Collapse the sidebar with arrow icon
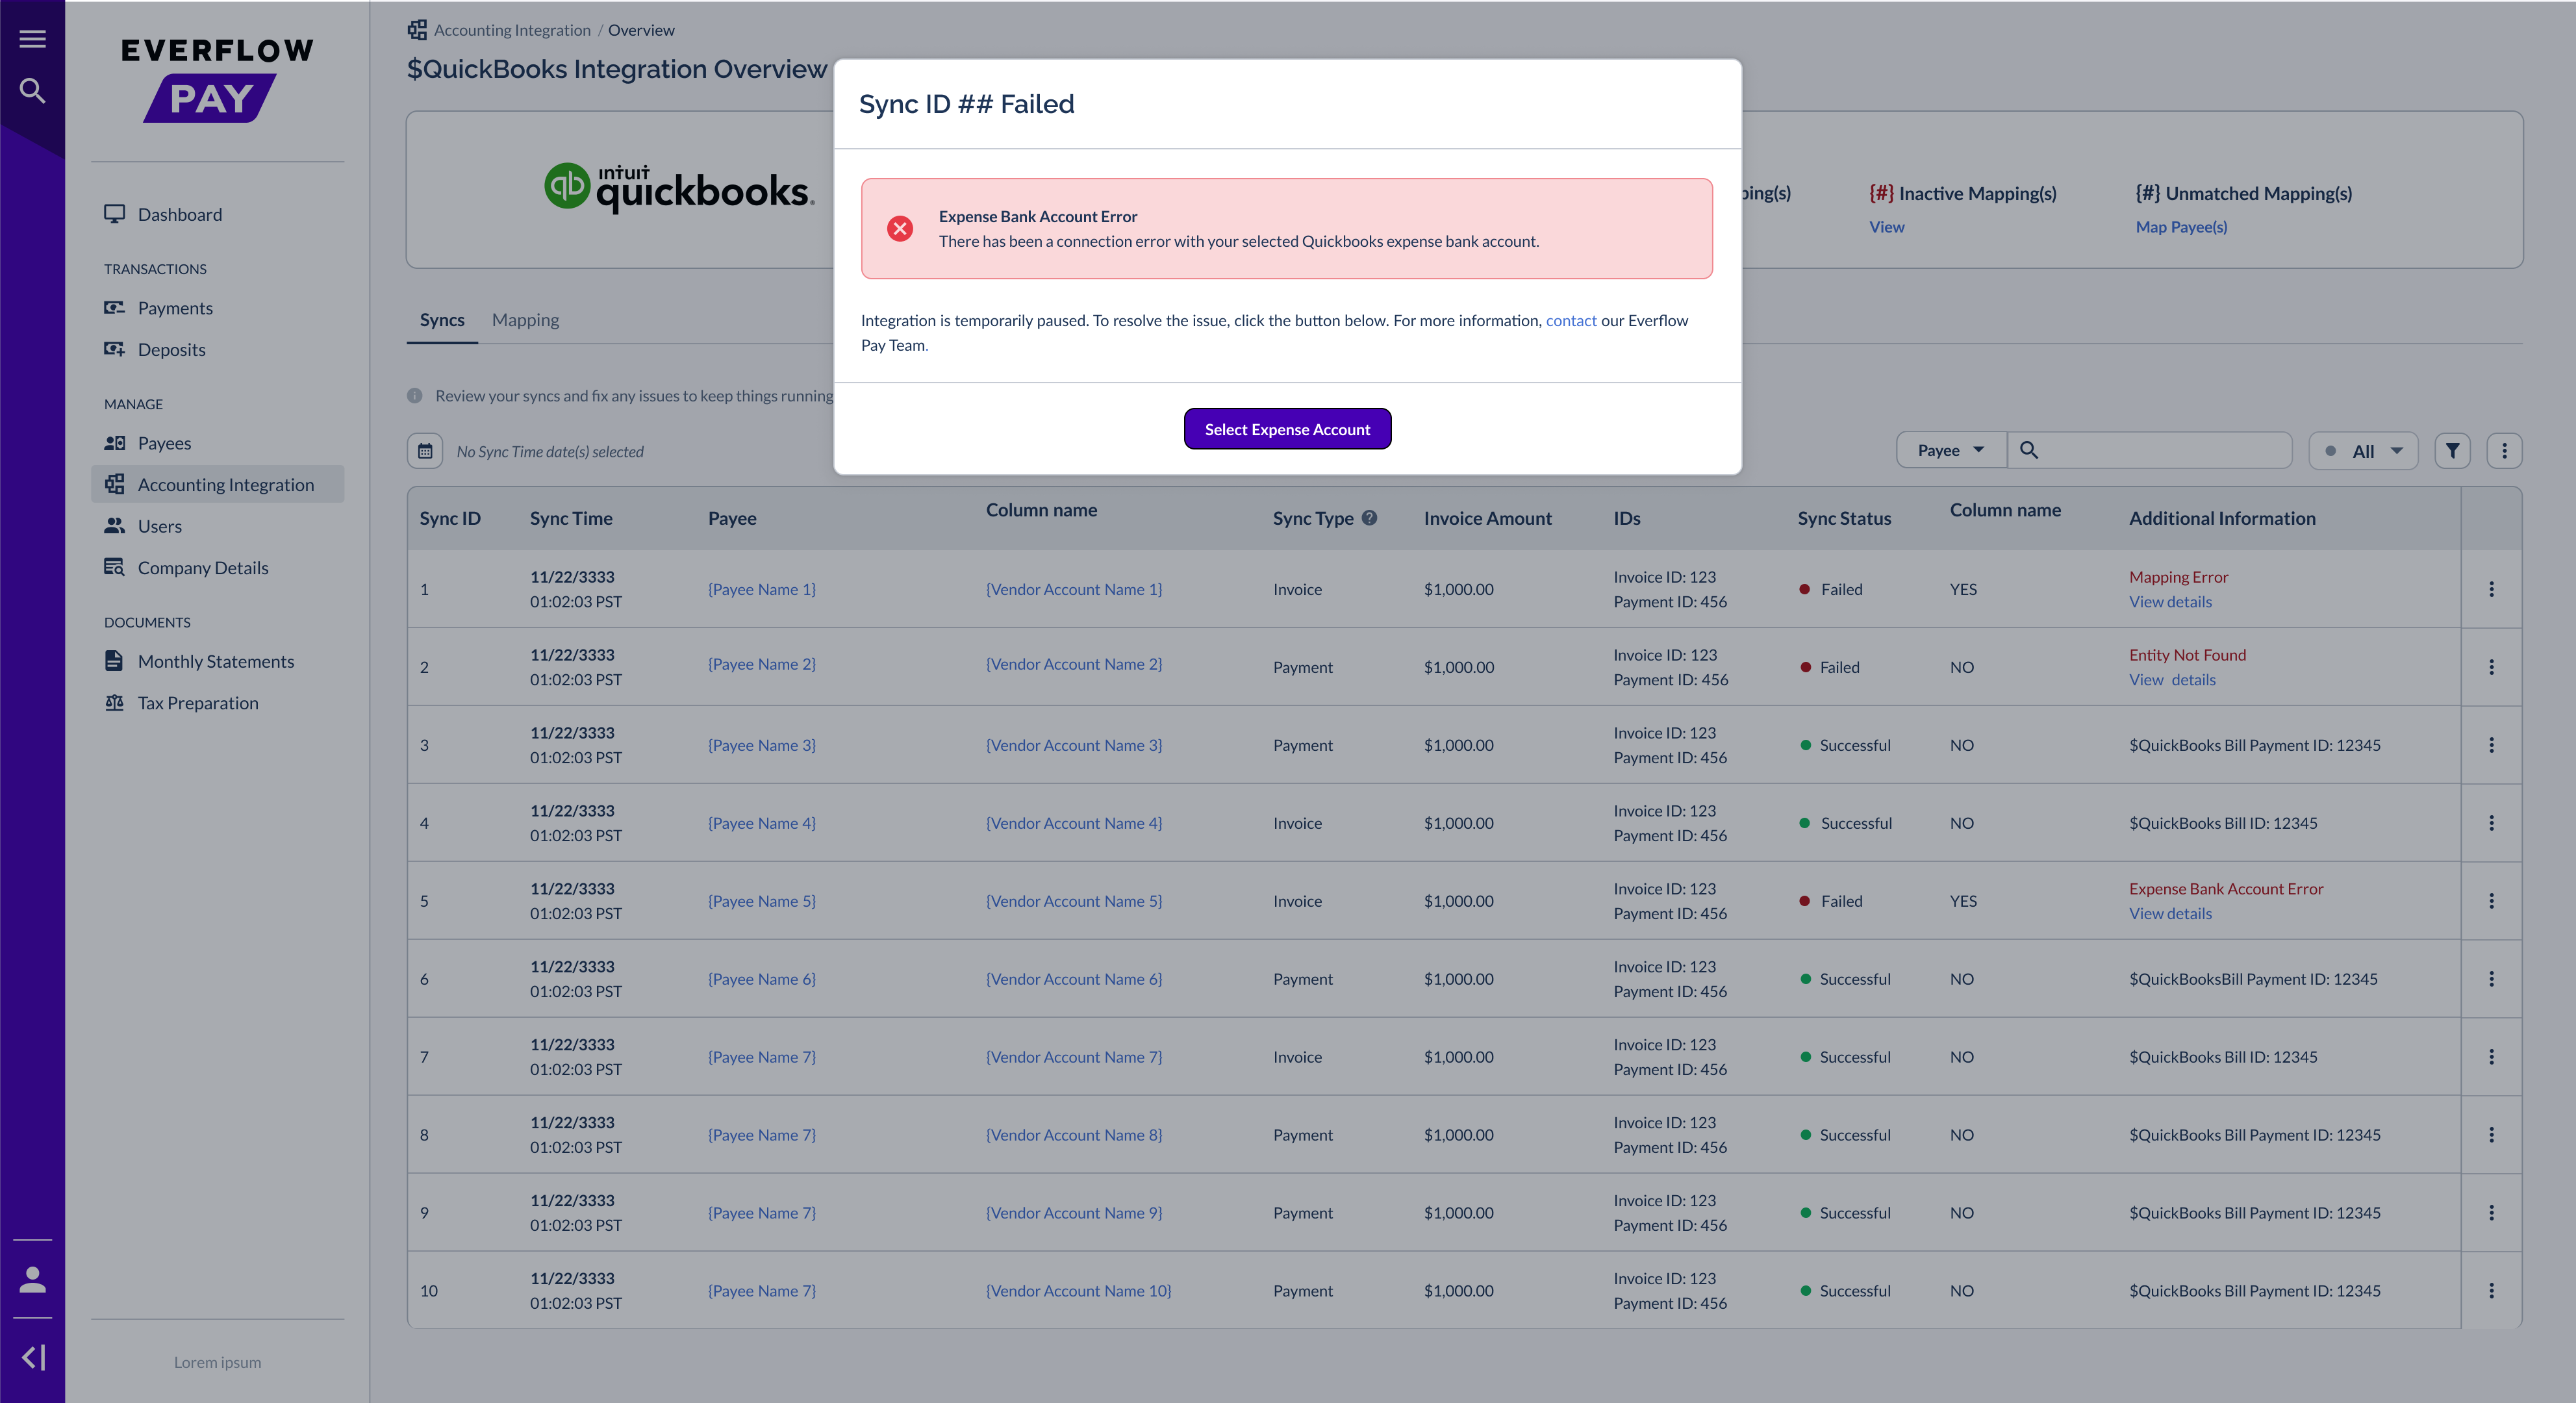 click(33, 1357)
